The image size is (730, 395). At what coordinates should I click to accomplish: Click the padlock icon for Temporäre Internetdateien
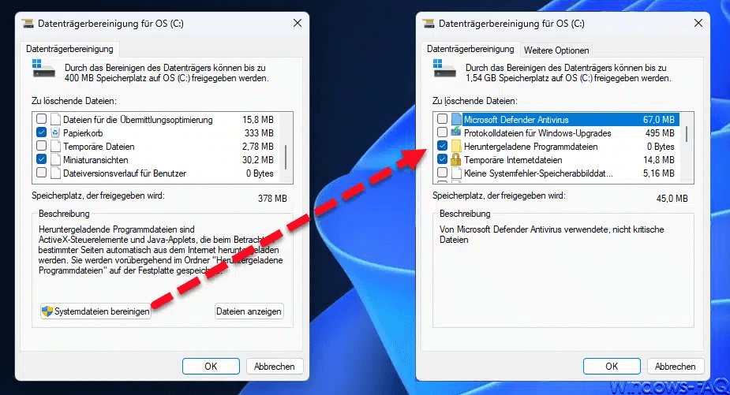click(455, 159)
